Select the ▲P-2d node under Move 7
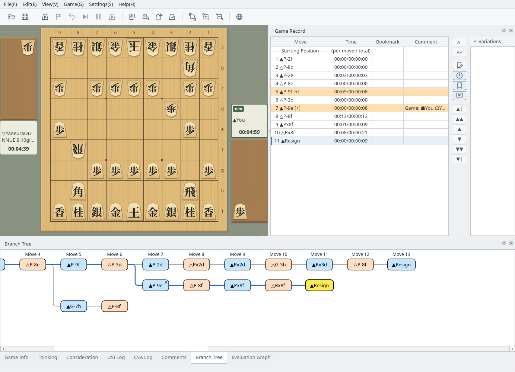515x372 pixels. [x=156, y=264]
